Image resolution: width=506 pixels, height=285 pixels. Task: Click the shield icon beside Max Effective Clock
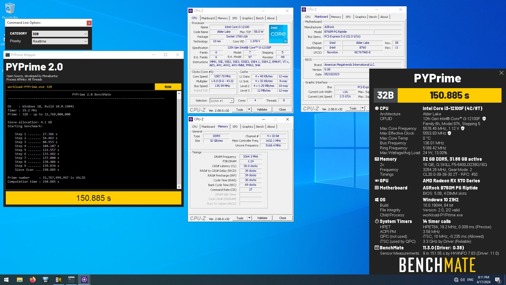coord(449,133)
